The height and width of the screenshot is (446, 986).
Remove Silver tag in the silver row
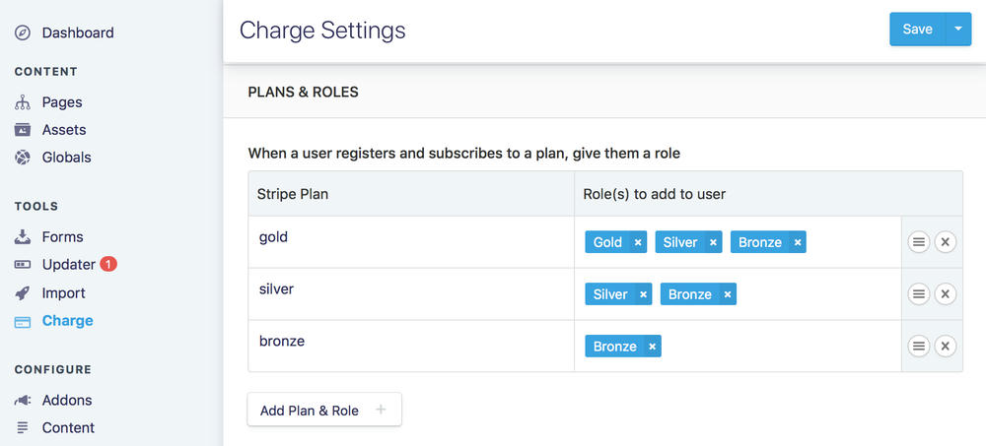point(643,294)
